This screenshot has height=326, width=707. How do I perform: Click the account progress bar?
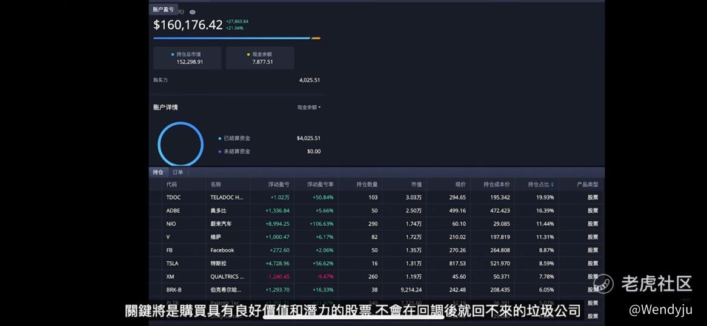(x=237, y=38)
